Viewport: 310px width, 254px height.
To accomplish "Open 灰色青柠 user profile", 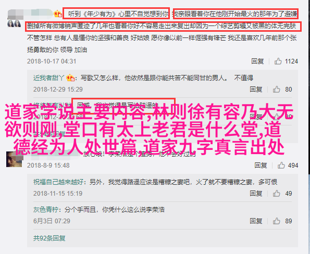I will pyautogui.click(x=46, y=210).
